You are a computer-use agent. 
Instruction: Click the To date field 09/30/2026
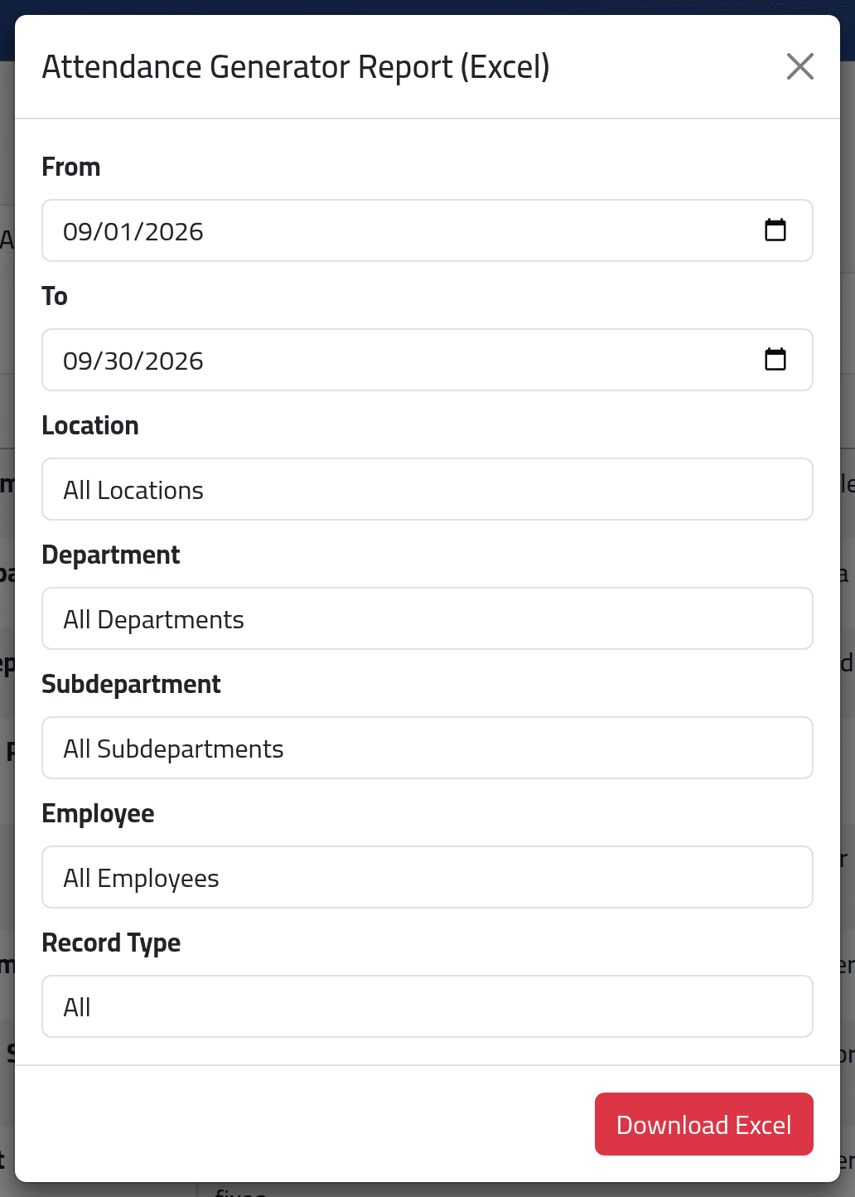(427, 360)
